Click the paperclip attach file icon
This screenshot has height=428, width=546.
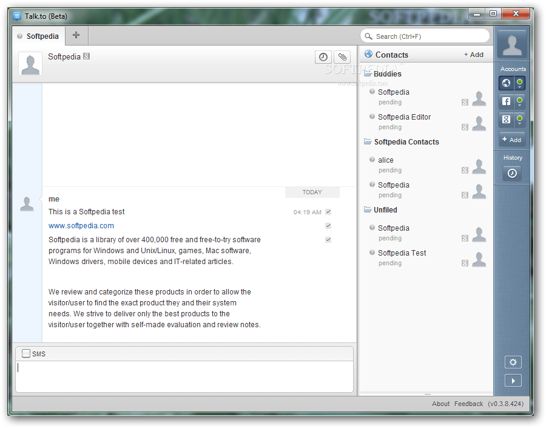point(342,57)
